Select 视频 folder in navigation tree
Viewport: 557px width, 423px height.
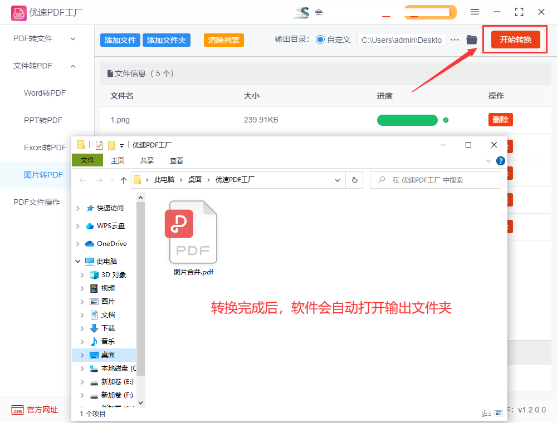tap(108, 288)
